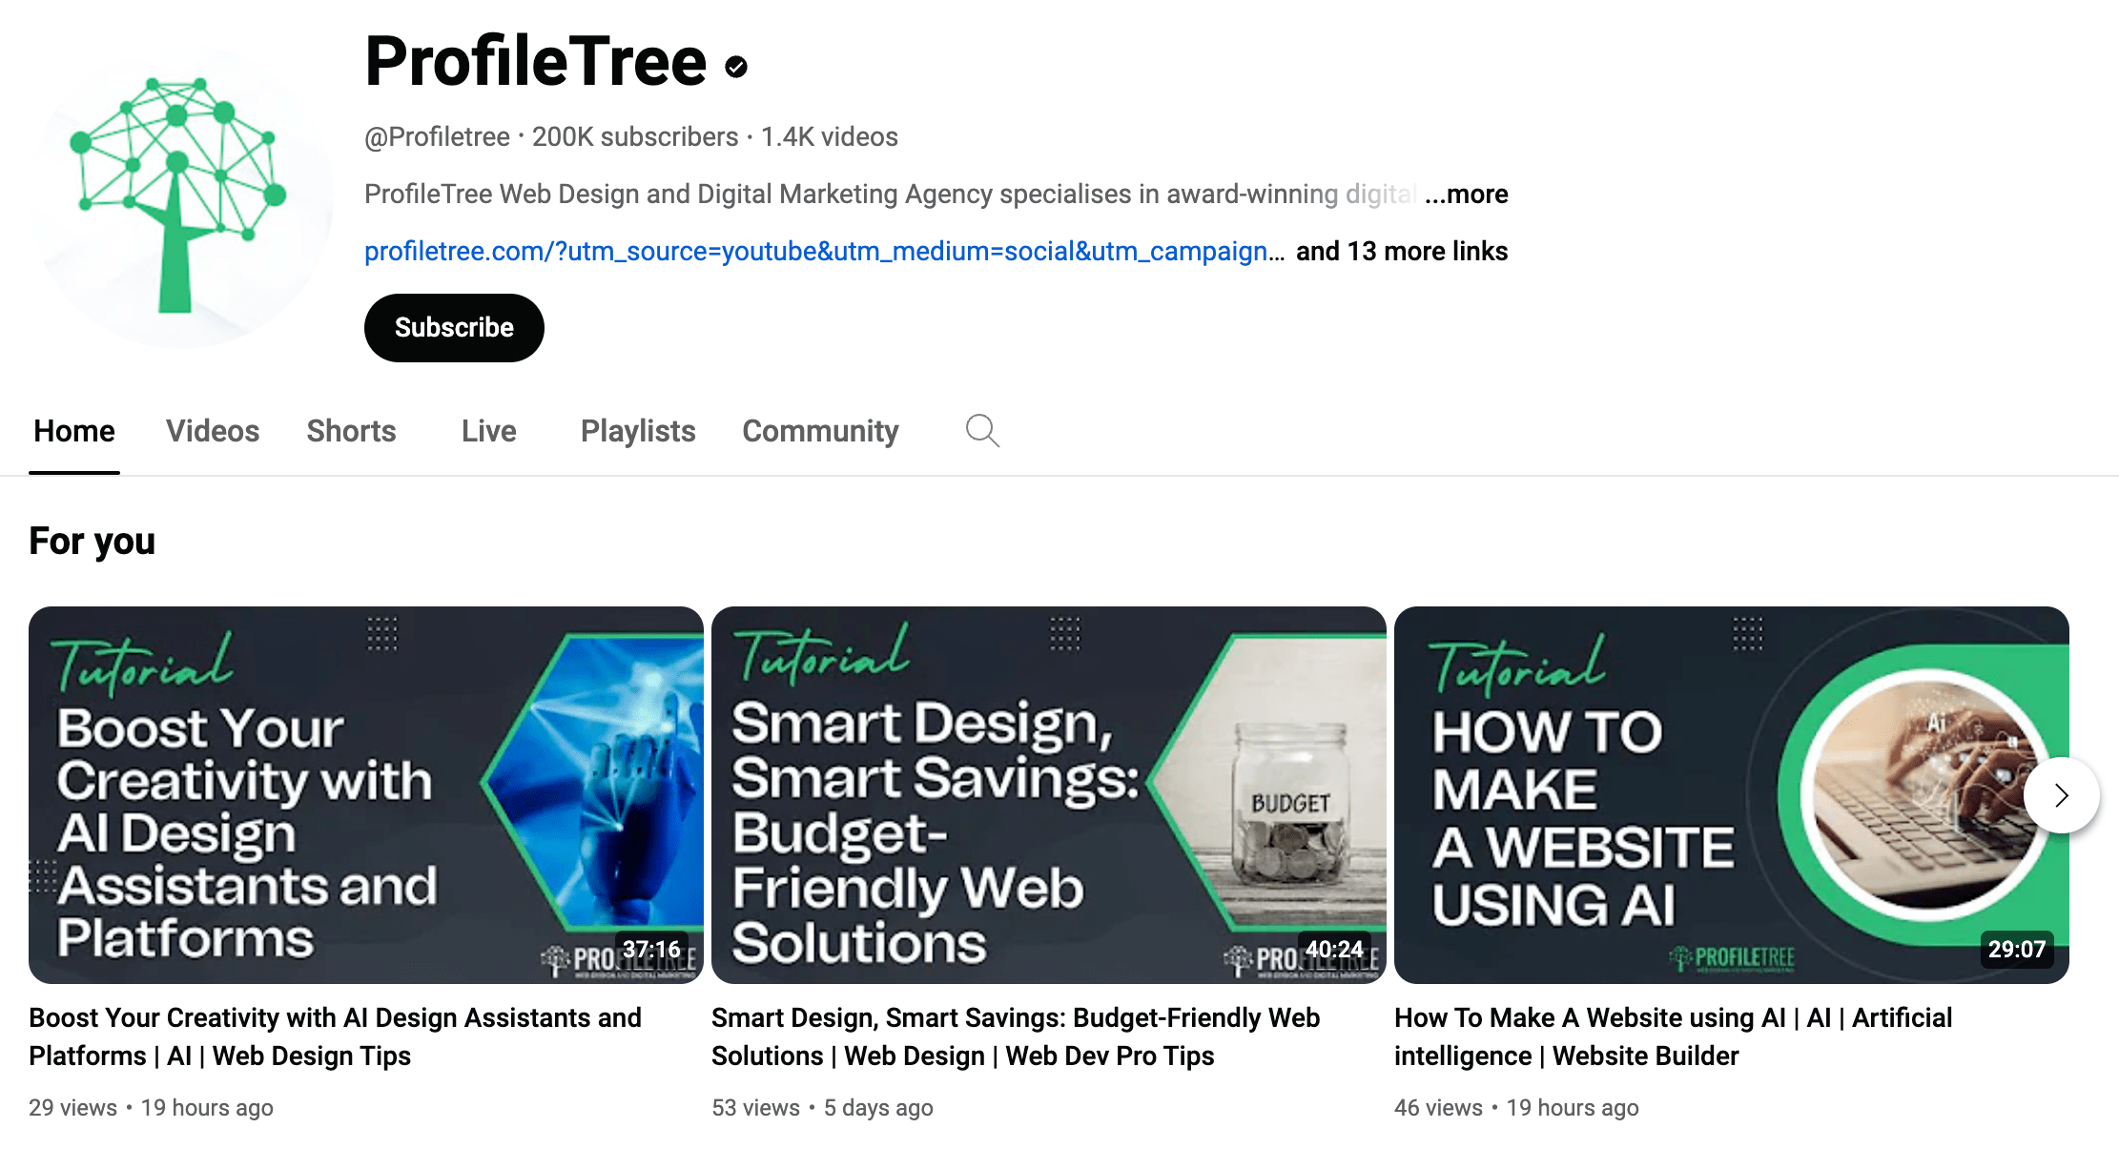Open the Live tab

(489, 431)
